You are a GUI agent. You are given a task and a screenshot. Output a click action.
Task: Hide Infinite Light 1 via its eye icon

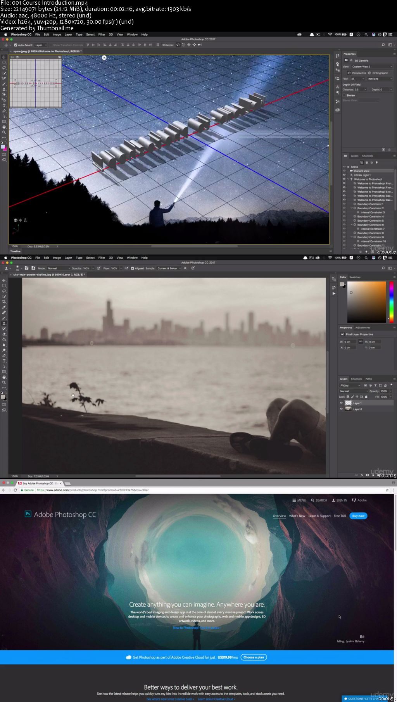point(344,175)
